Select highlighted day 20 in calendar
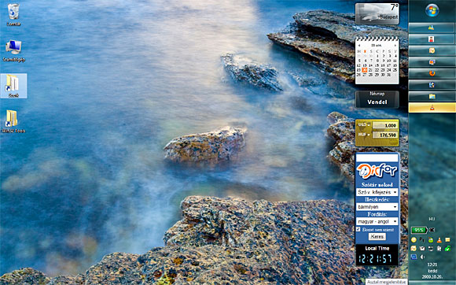The width and height of the screenshot is (456, 285). point(365,70)
